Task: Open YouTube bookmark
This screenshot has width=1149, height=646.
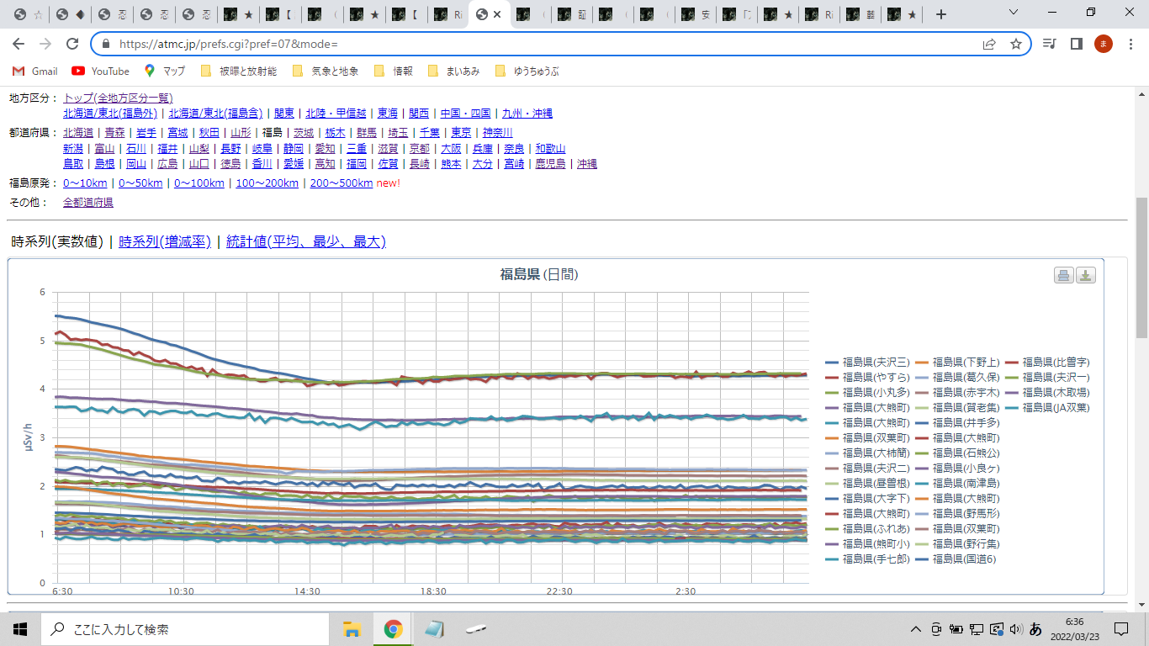Action: tap(101, 71)
